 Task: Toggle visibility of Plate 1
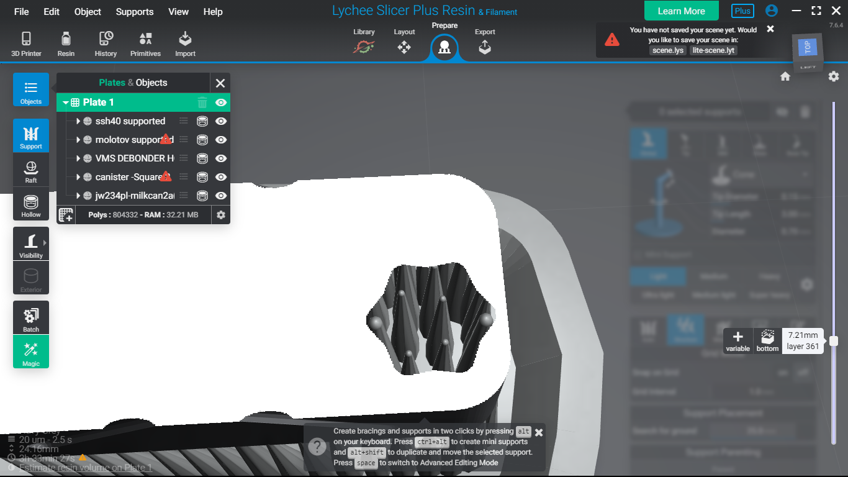click(x=220, y=102)
